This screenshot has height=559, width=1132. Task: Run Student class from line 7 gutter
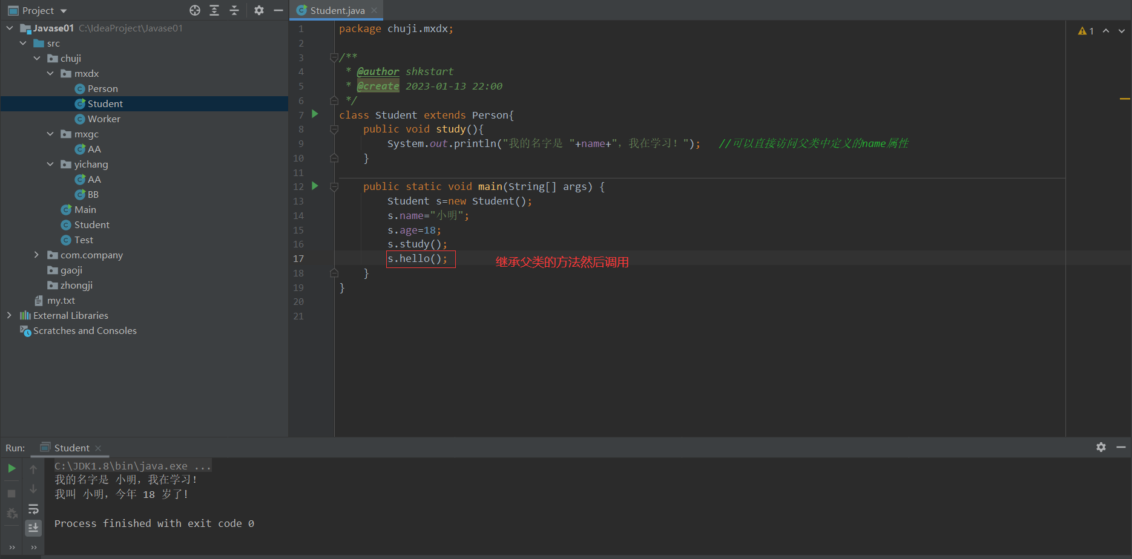(x=315, y=114)
